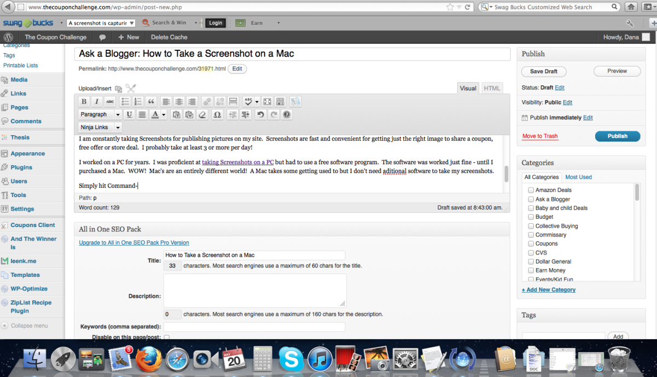Insert custom character omega icon
This screenshot has height=377, width=657.
click(217, 114)
